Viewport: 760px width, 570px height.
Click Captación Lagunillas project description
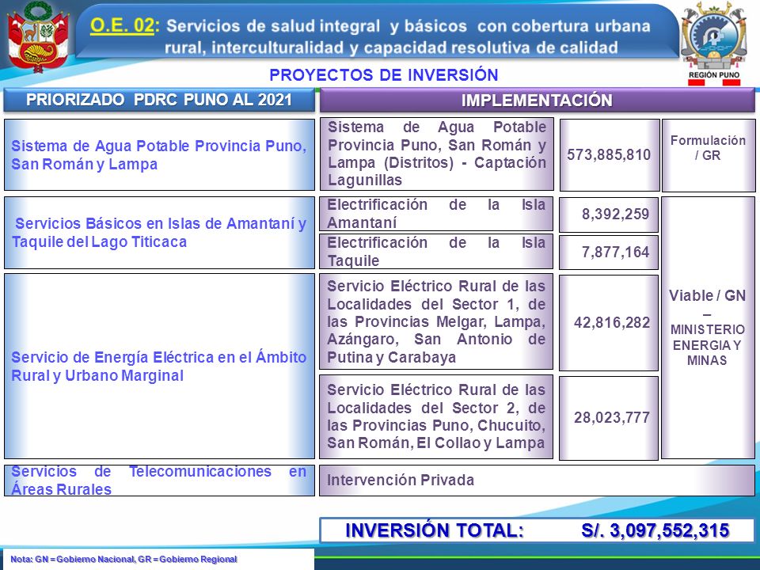(x=436, y=154)
